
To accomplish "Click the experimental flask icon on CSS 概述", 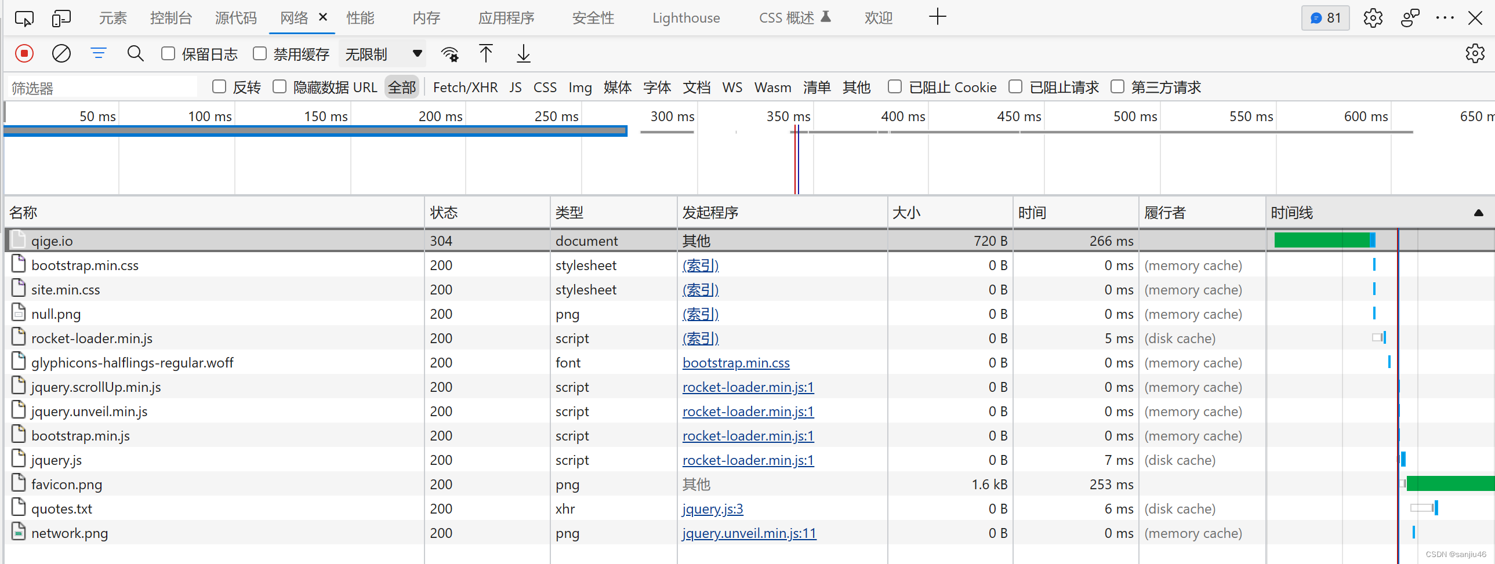I will pos(826,17).
